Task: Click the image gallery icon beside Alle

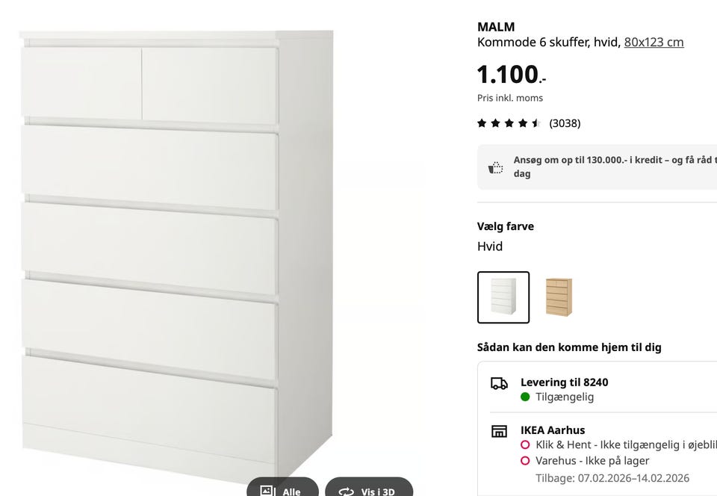Action: pos(267,491)
